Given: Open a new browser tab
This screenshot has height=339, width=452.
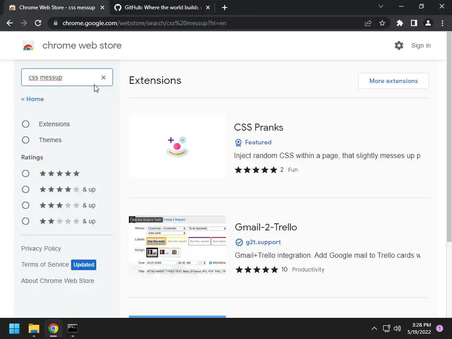Looking at the screenshot, I should click(225, 8).
